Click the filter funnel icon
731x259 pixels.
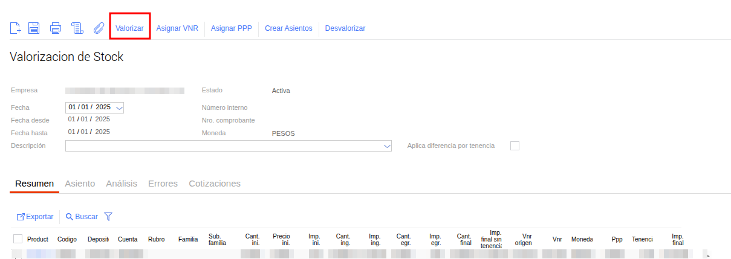[109, 216]
